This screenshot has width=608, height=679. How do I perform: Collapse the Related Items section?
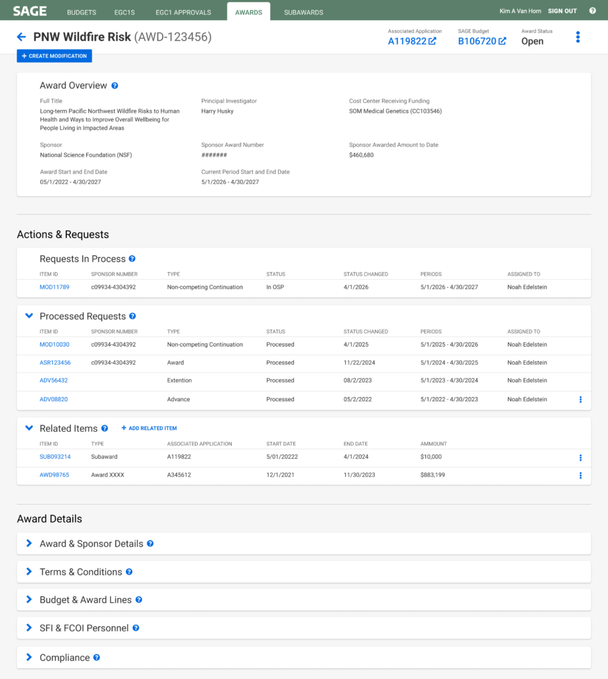click(29, 428)
